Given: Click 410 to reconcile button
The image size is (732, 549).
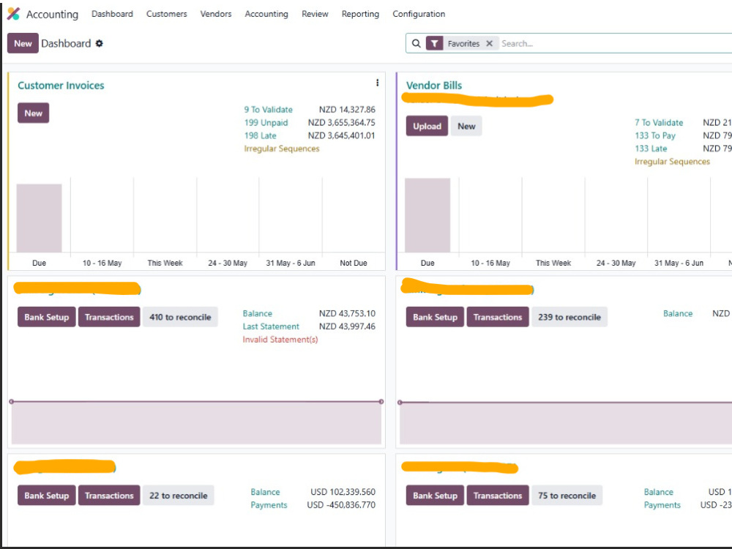Looking at the screenshot, I should [x=180, y=317].
